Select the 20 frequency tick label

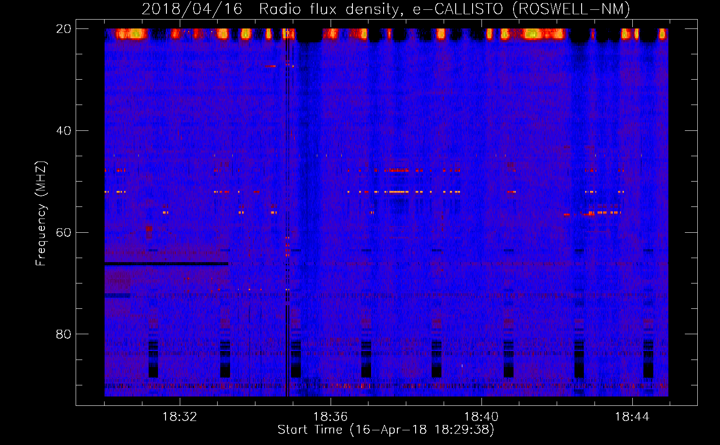pyautogui.click(x=63, y=29)
